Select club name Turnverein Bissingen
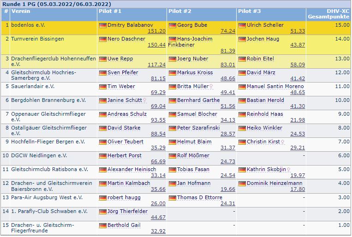Screen dimensions: 352x237 click(x=37, y=39)
